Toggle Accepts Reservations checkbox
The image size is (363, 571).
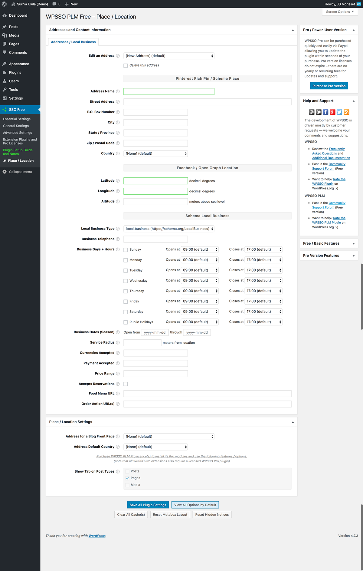click(126, 384)
